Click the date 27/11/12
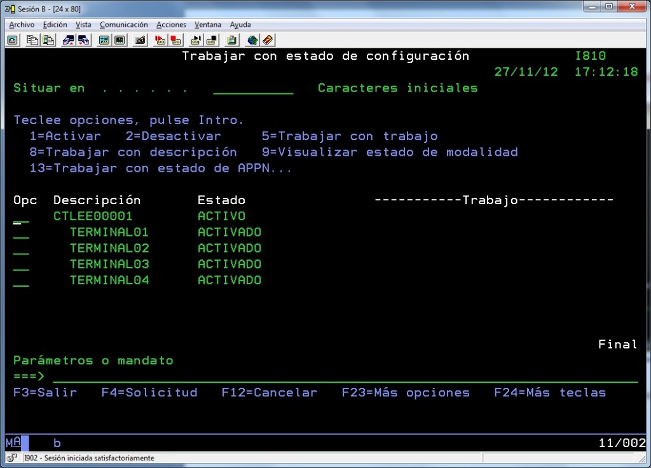This screenshot has width=651, height=468. pyautogui.click(x=526, y=72)
